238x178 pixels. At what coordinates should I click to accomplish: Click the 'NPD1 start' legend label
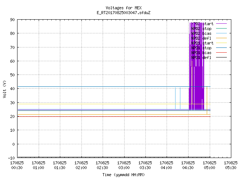point(202,43)
